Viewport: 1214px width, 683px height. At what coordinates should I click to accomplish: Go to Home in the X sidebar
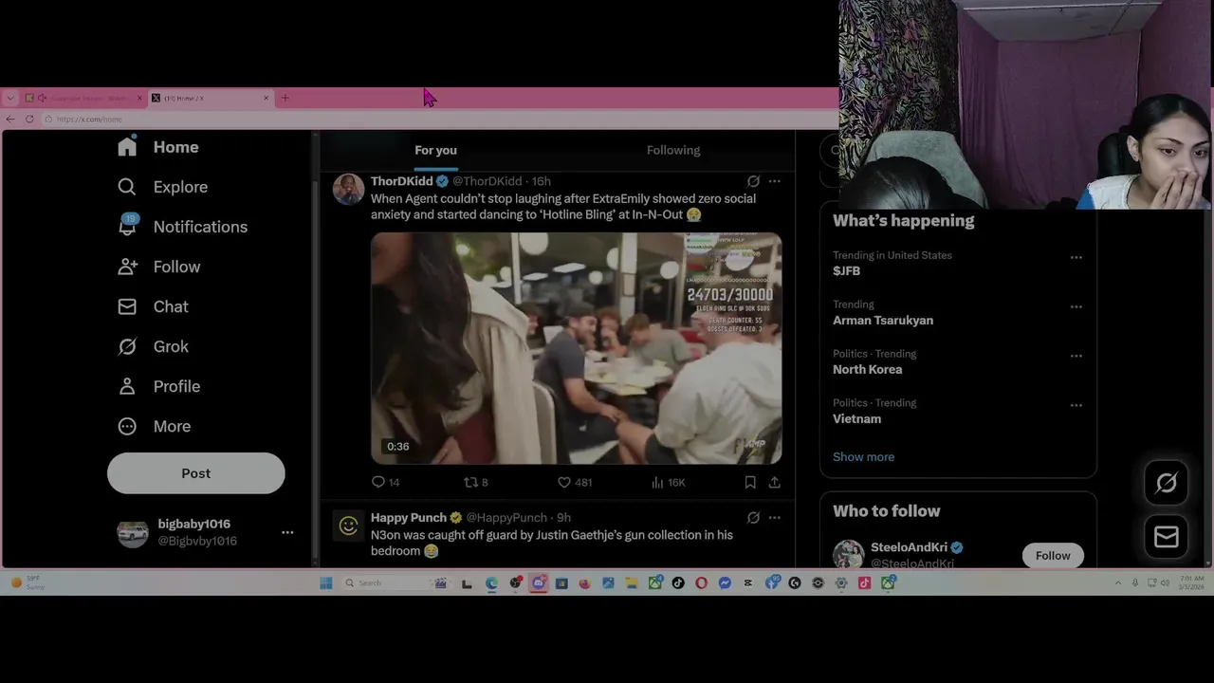click(x=158, y=147)
